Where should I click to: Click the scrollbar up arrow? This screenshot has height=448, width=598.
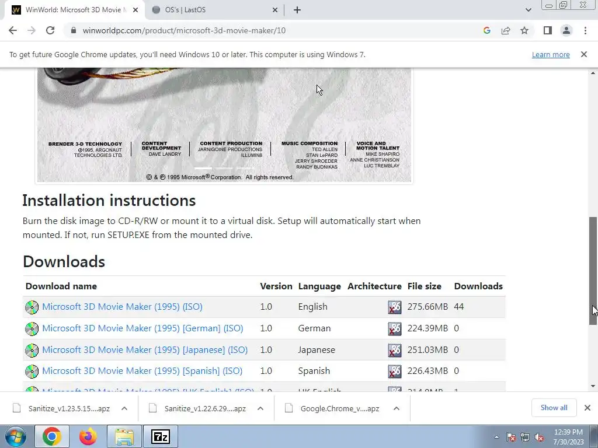593,73
